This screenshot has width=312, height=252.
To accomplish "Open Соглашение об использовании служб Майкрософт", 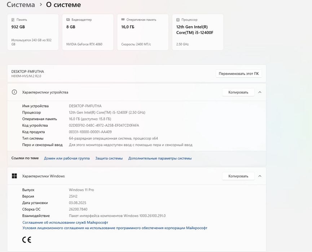I will [65, 222].
